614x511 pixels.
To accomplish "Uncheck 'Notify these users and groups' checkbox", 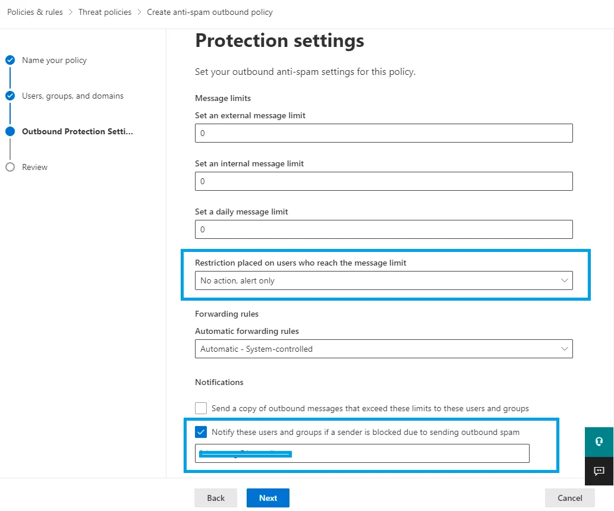I will click(x=201, y=432).
